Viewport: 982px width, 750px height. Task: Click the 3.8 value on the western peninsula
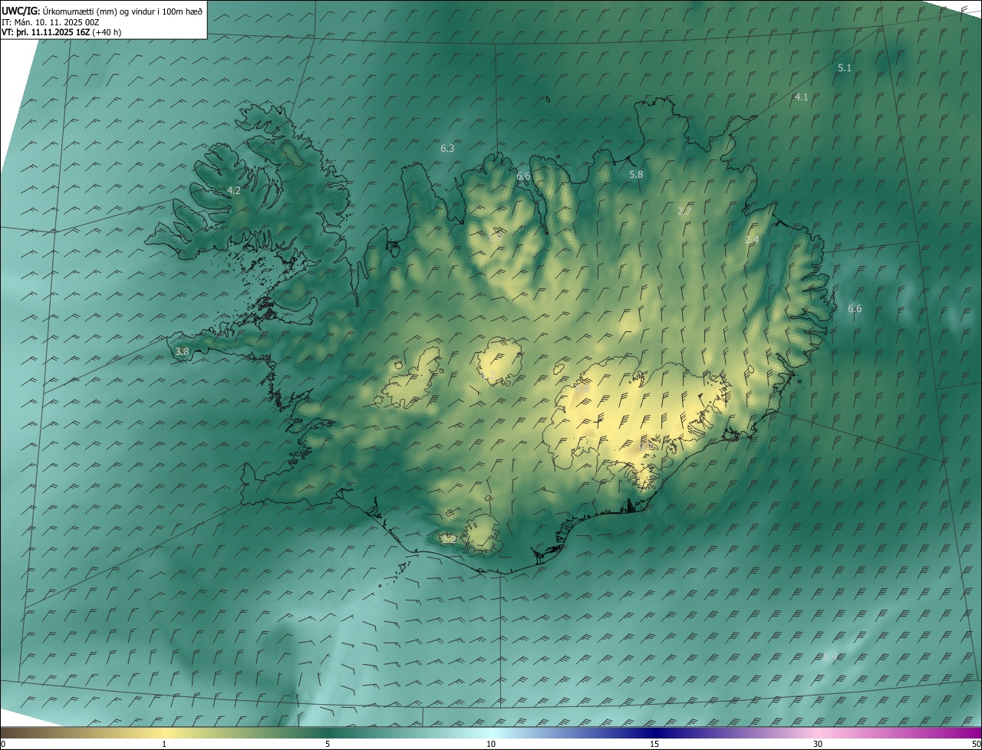pos(182,352)
